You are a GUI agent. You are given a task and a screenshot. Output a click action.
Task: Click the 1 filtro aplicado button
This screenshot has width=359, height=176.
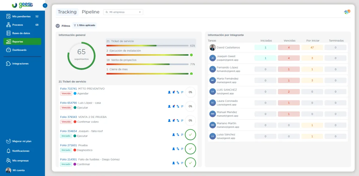(84, 26)
